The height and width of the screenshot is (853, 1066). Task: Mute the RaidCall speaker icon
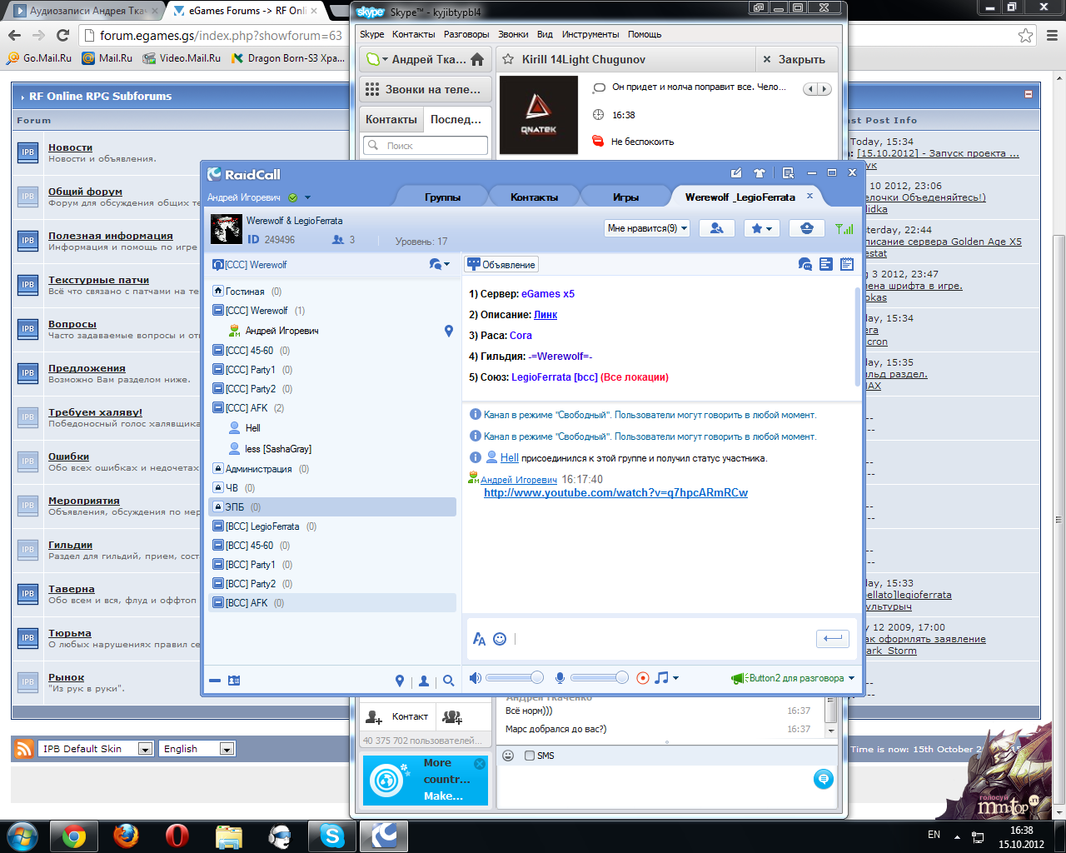coord(475,678)
